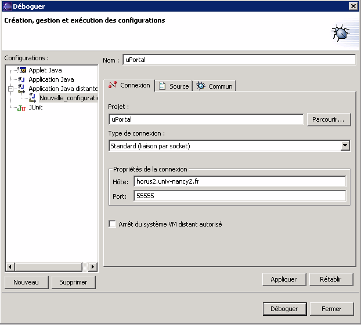Click the JUnit configuration icon

pyautogui.click(x=21, y=107)
